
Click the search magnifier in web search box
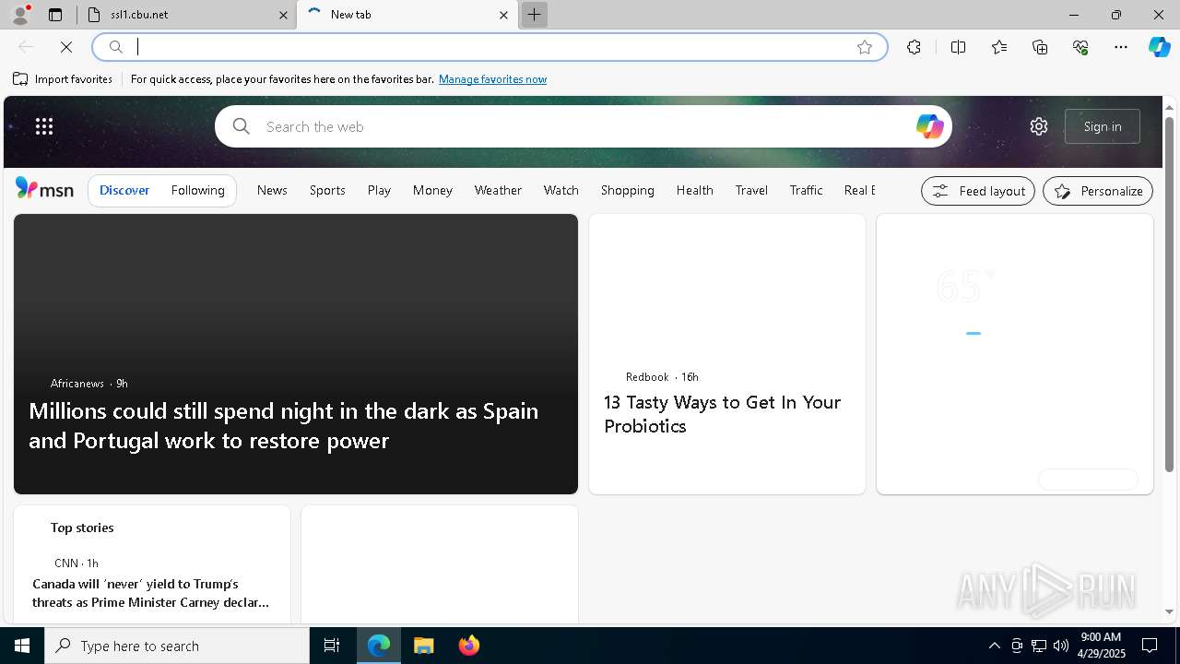tap(242, 126)
